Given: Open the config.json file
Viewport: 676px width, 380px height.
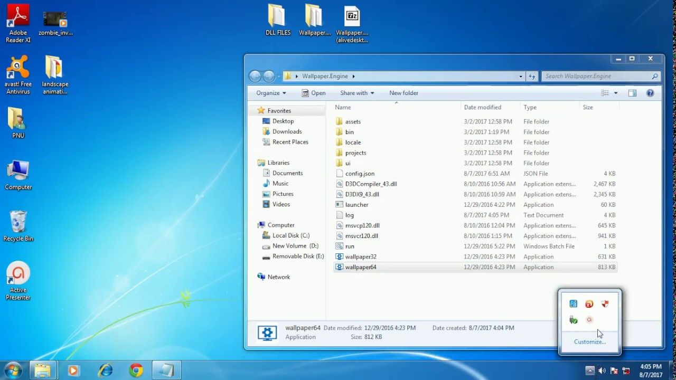Looking at the screenshot, I should pos(359,173).
